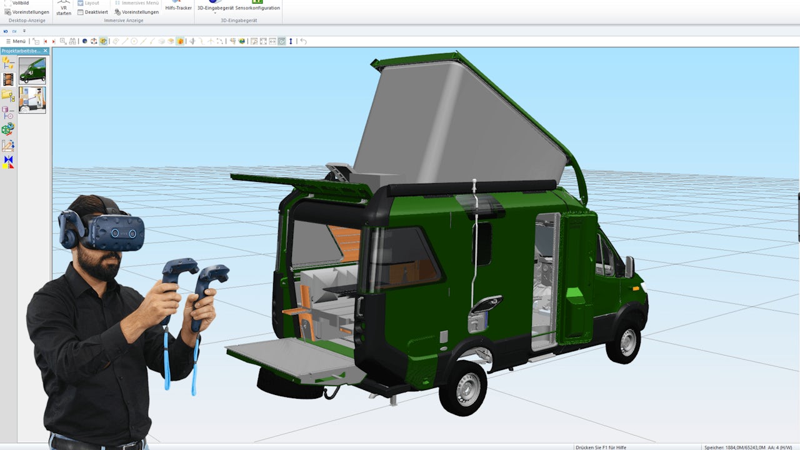This screenshot has width=800, height=450.
Task: Select the project structure tree icon in the sidebar
Action: click(x=7, y=62)
